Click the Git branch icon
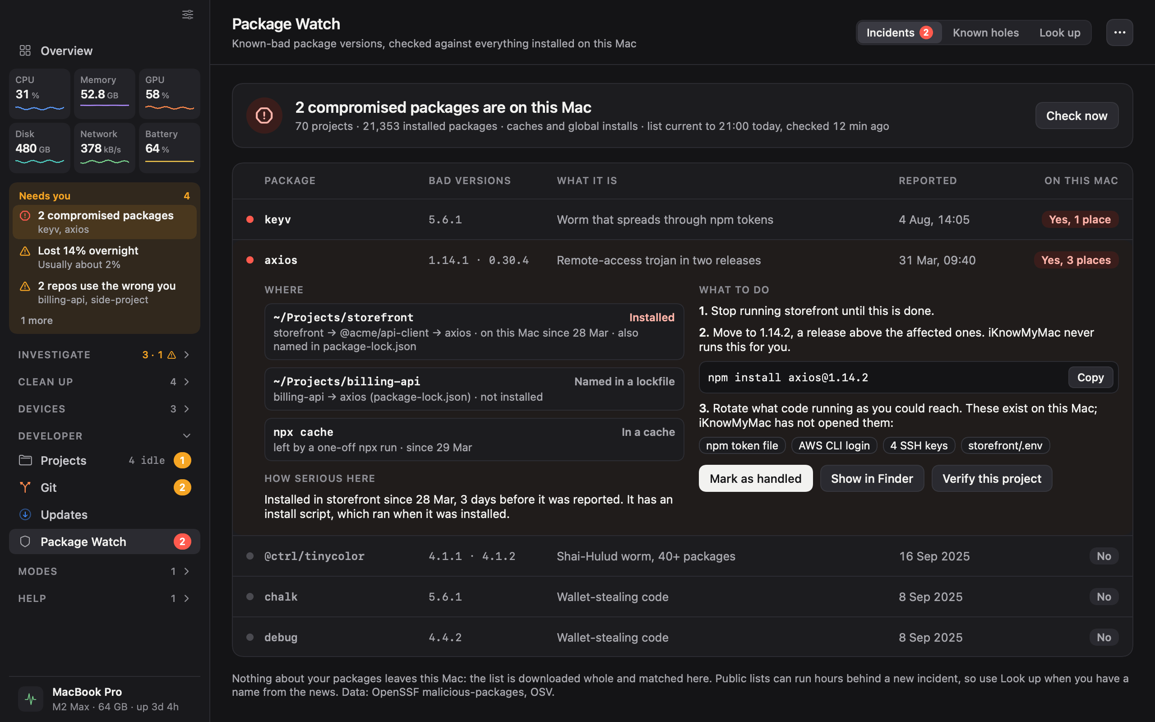1155x722 pixels. (25, 487)
